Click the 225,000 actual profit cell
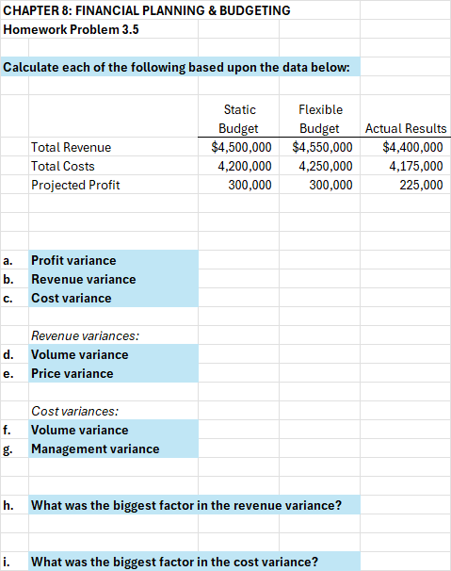The height and width of the screenshot is (571, 451). (x=406, y=185)
